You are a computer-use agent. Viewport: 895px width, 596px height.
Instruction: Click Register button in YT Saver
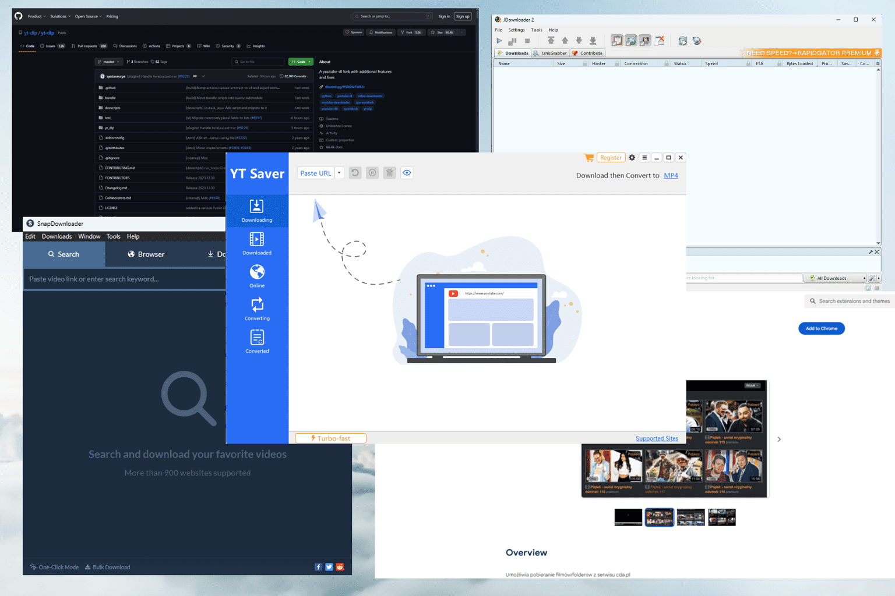click(611, 158)
